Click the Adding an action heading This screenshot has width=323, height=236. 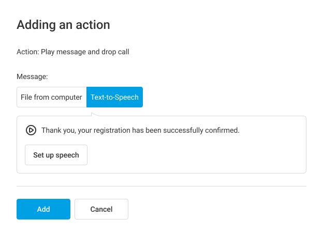(63, 24)
